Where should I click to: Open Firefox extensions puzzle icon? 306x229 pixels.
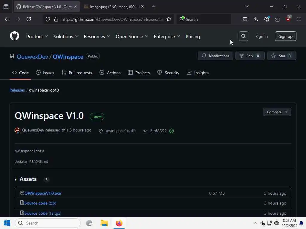coord(277,19)
